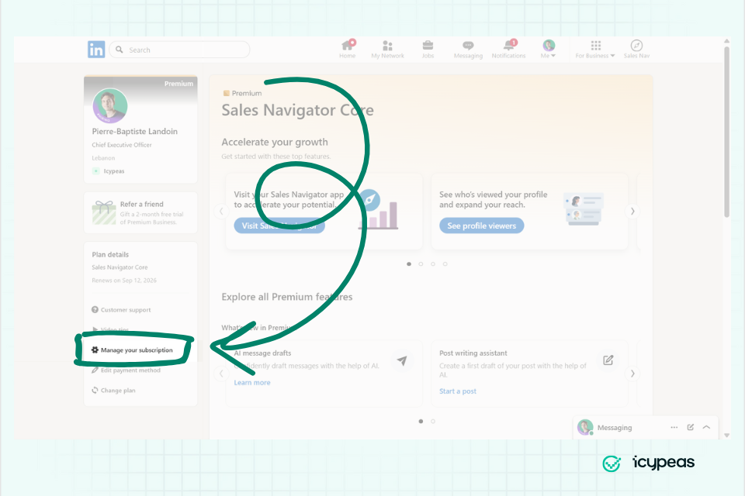745x496 pixels.
Task: Click the LinkedIn logo icon
Action: (x=96, y=50)
